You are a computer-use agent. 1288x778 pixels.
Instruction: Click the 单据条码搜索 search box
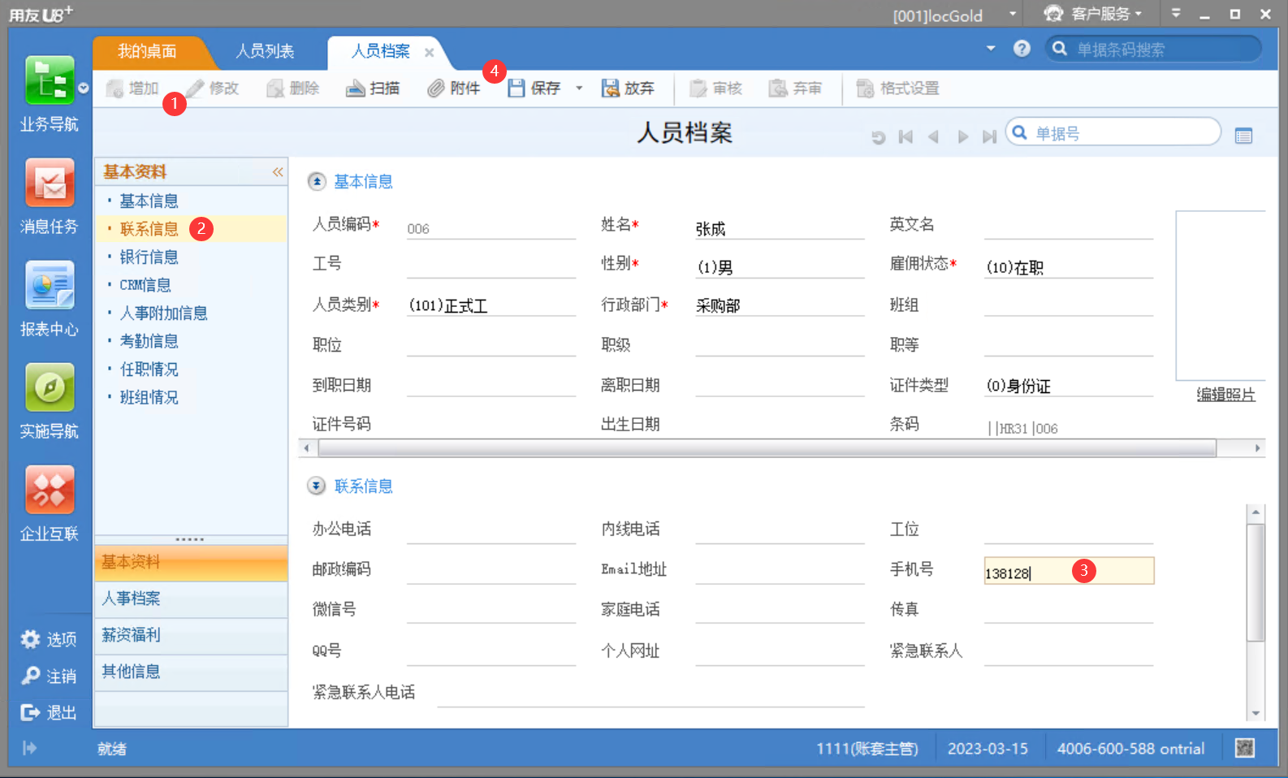point(1154,49)
